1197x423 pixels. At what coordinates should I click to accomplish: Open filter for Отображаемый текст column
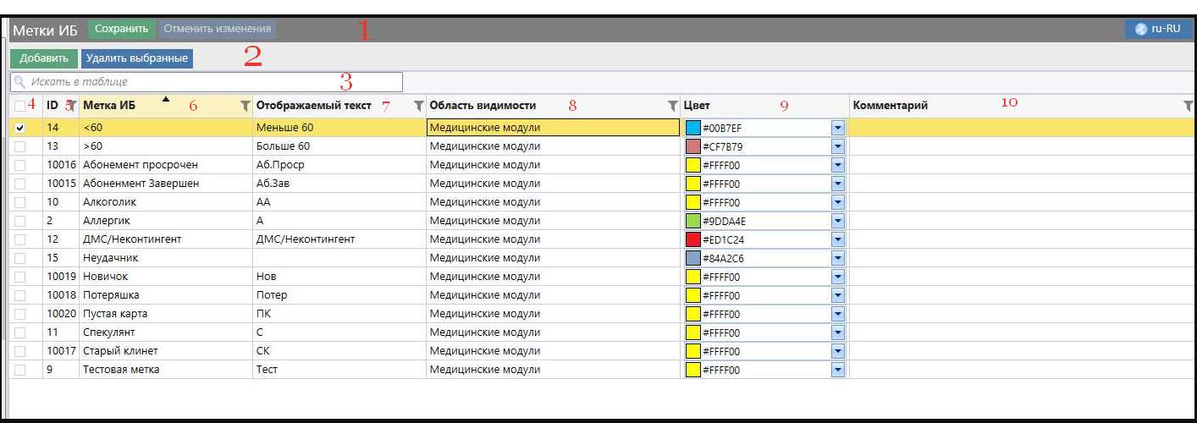click(x=418, y=106)
